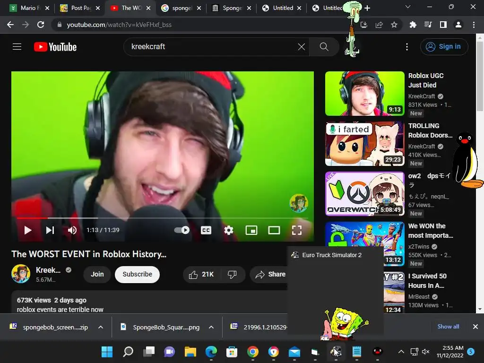Image resolution: width=484 pixels, height=363 pixels.
Task: Open the Mail app from taskbar
Action: pos(294,352)
